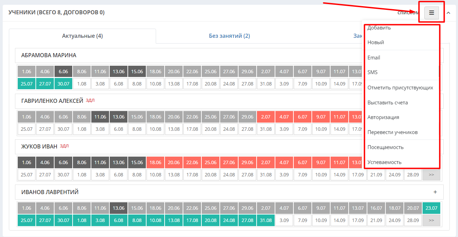Select Иванов Лаврентий's 4.07 grey cell
458x237 pixels.
pos(284,208)
